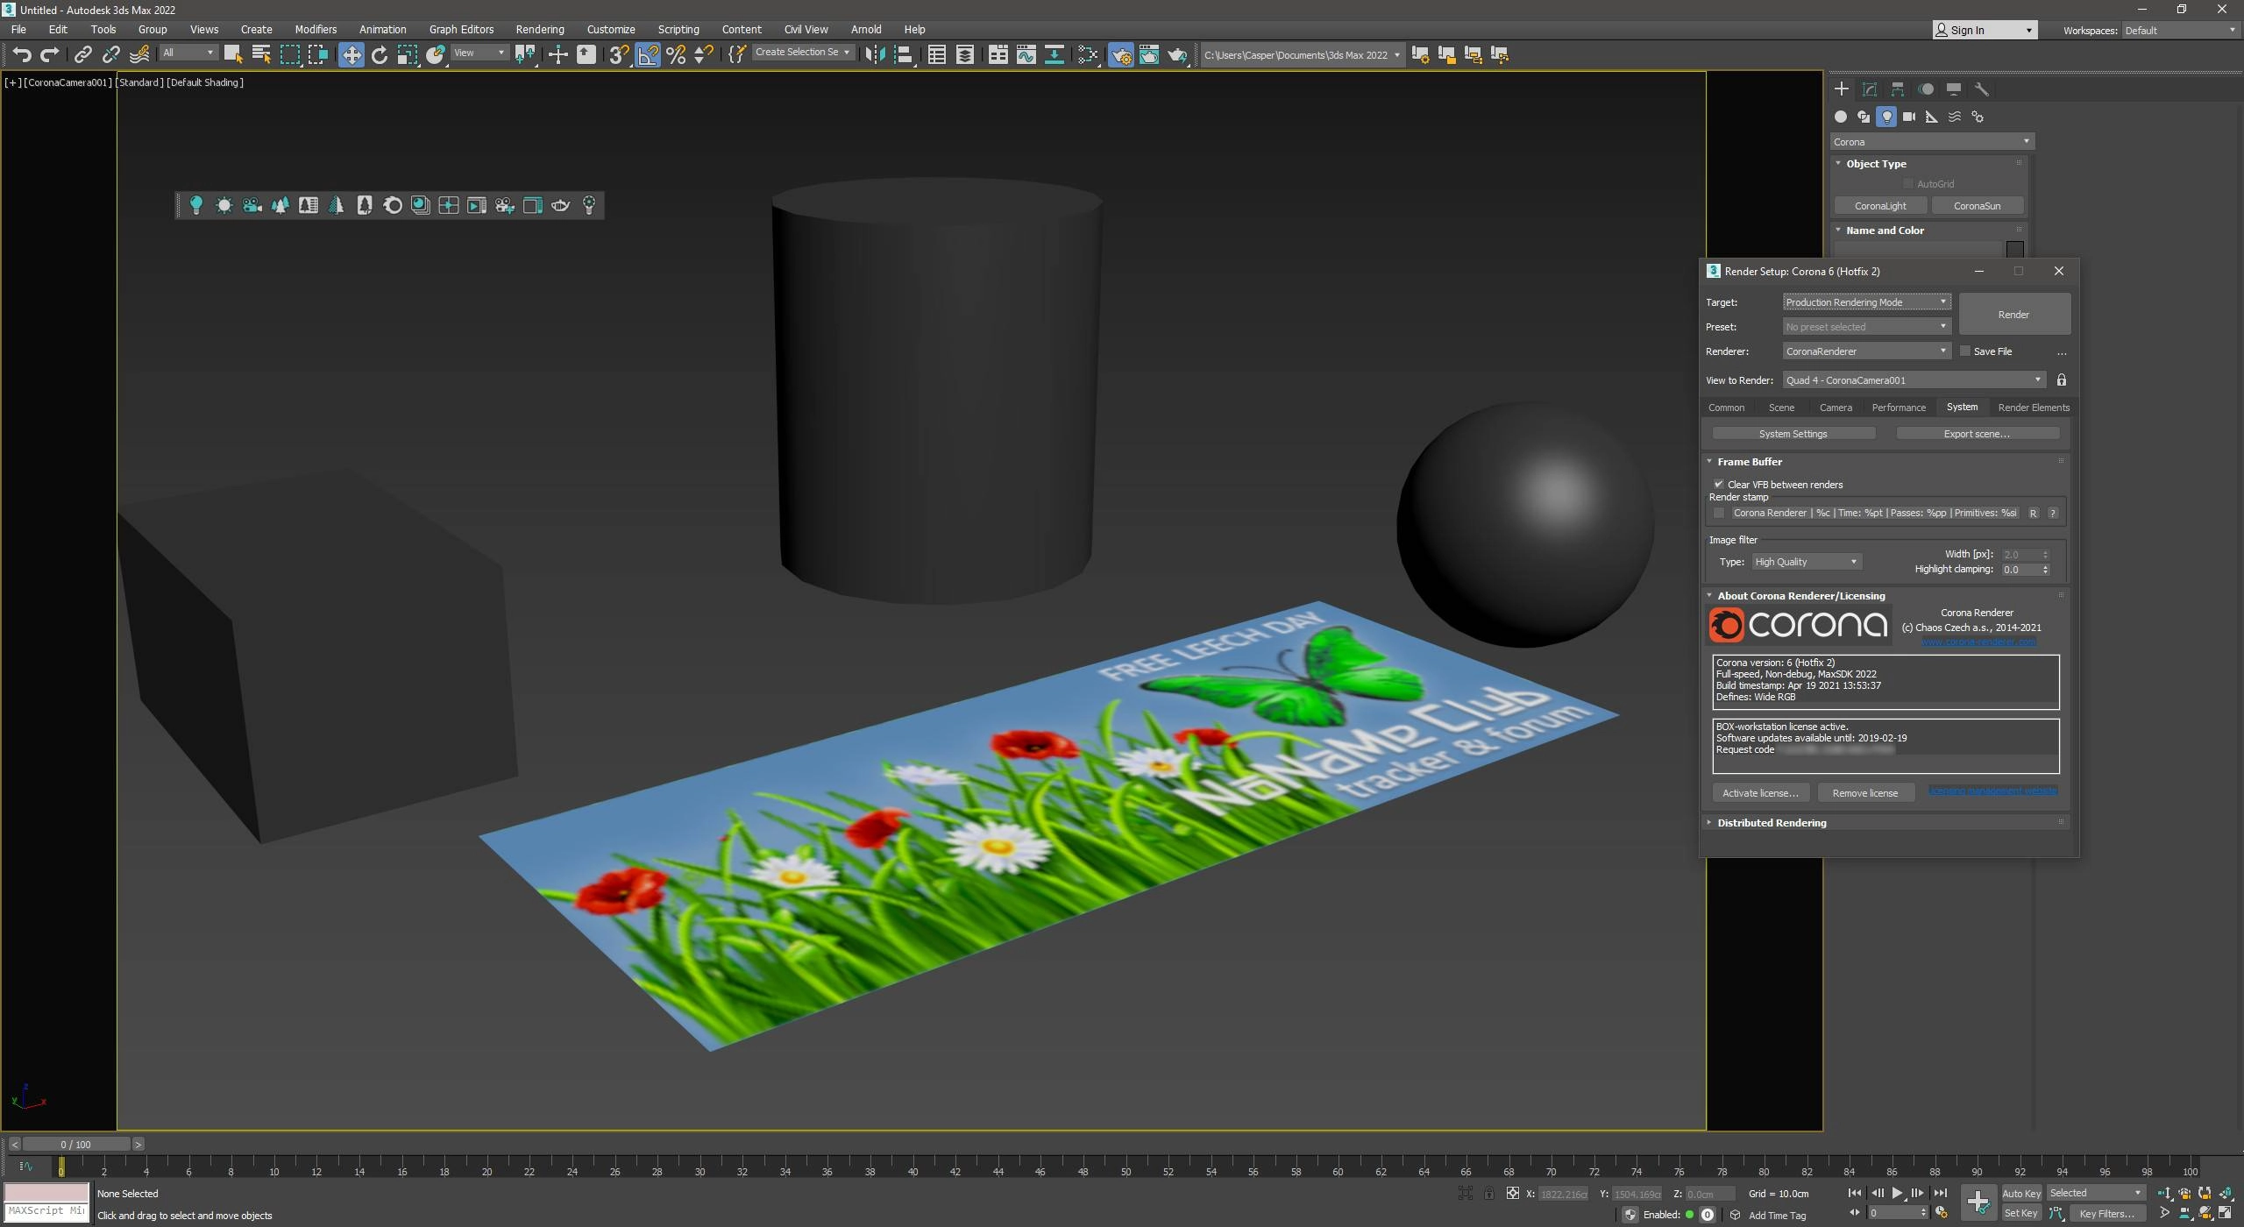This screenshot has height=1227, width=2244.
Task: Open View to Render dropdown
Action: pos(1914,380)
